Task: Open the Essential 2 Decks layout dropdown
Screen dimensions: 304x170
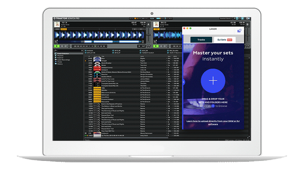Action: pyautogui.click(x=226, y=18)
